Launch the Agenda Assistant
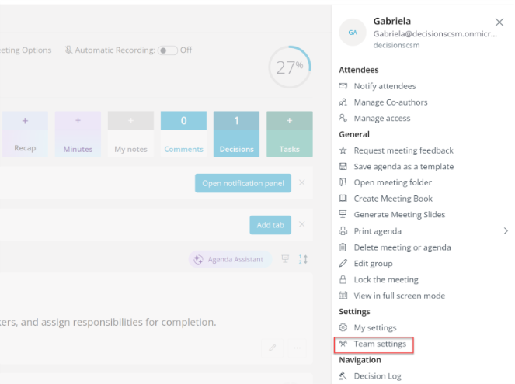Viewport: 515px width, 384px height. tap(229, 259)
